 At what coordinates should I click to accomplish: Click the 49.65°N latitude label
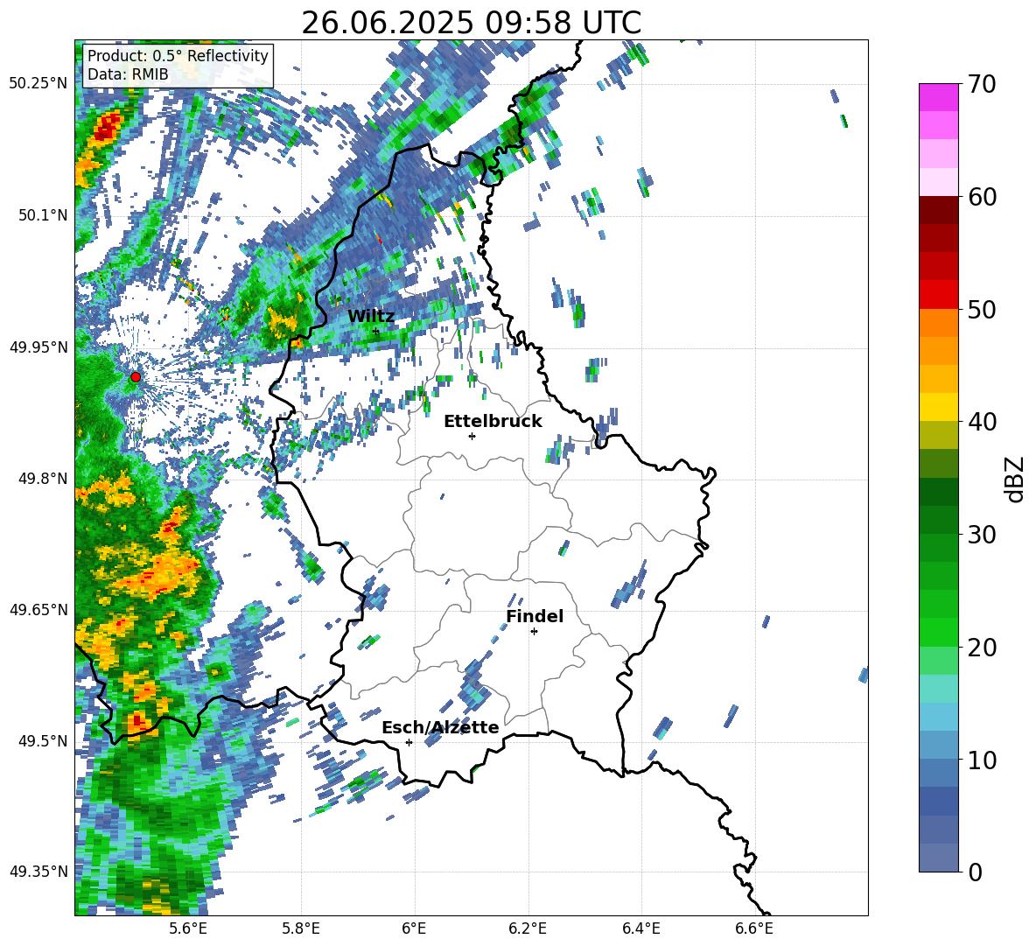tap(38, 609)
